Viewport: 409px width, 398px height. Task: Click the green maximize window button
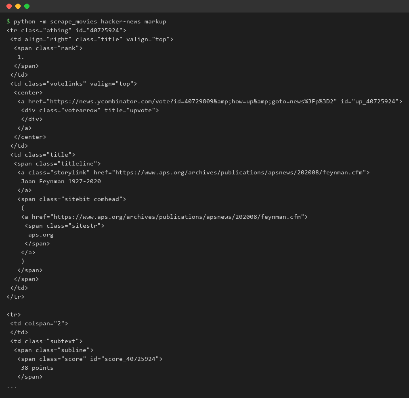pyautogui.click(x=27, y=6)
